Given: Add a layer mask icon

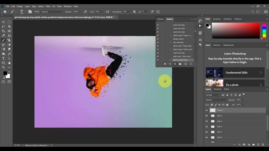Looking at the screenshot, I should pos(244,145).
